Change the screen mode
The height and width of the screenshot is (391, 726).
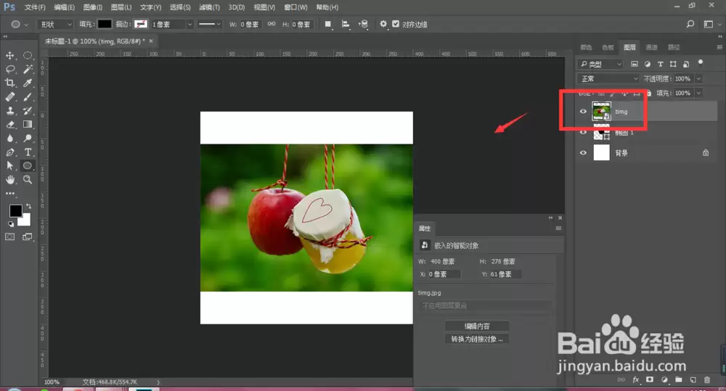[x=28, y=237]
